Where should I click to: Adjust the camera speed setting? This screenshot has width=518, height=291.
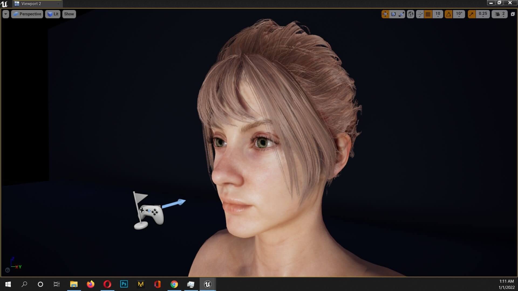500,14
